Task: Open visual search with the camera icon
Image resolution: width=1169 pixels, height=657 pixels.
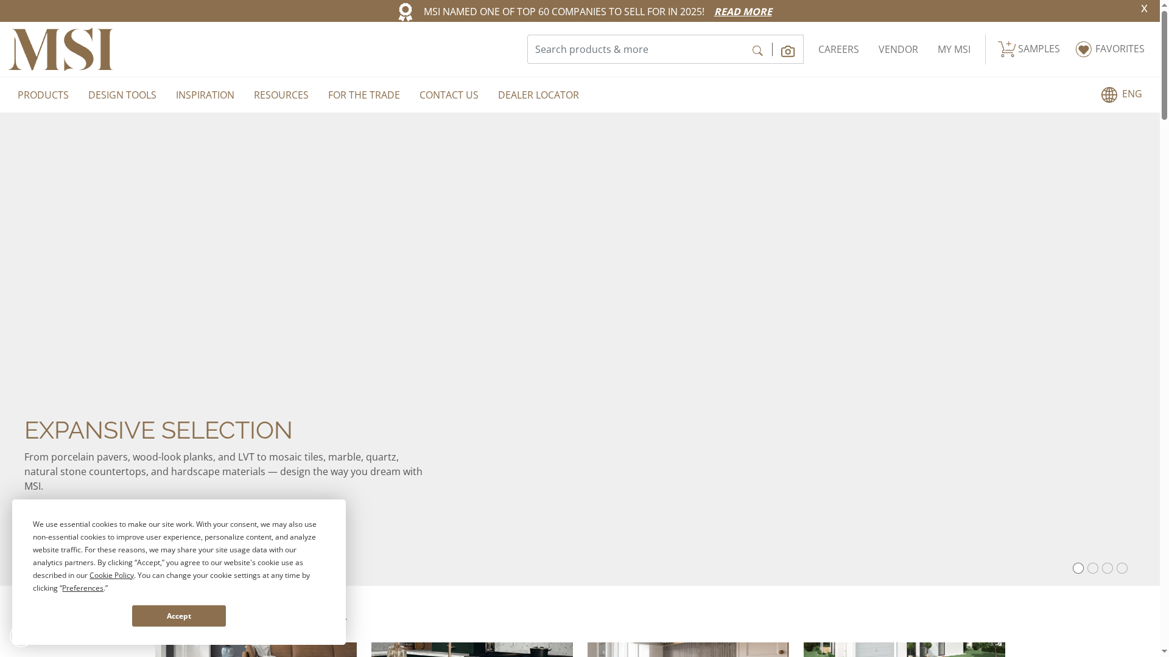Action: [x=788, y=50]
